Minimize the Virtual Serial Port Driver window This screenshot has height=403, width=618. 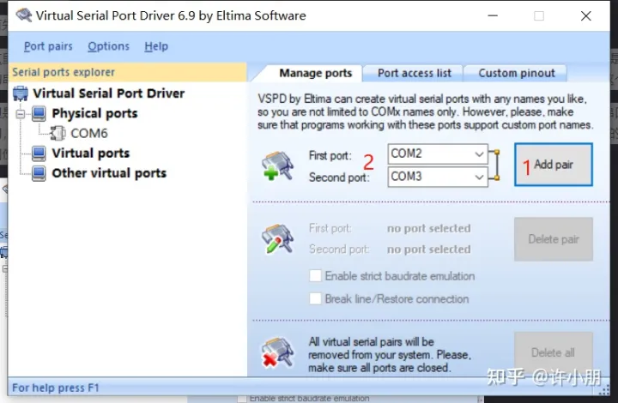click(493, 15)
